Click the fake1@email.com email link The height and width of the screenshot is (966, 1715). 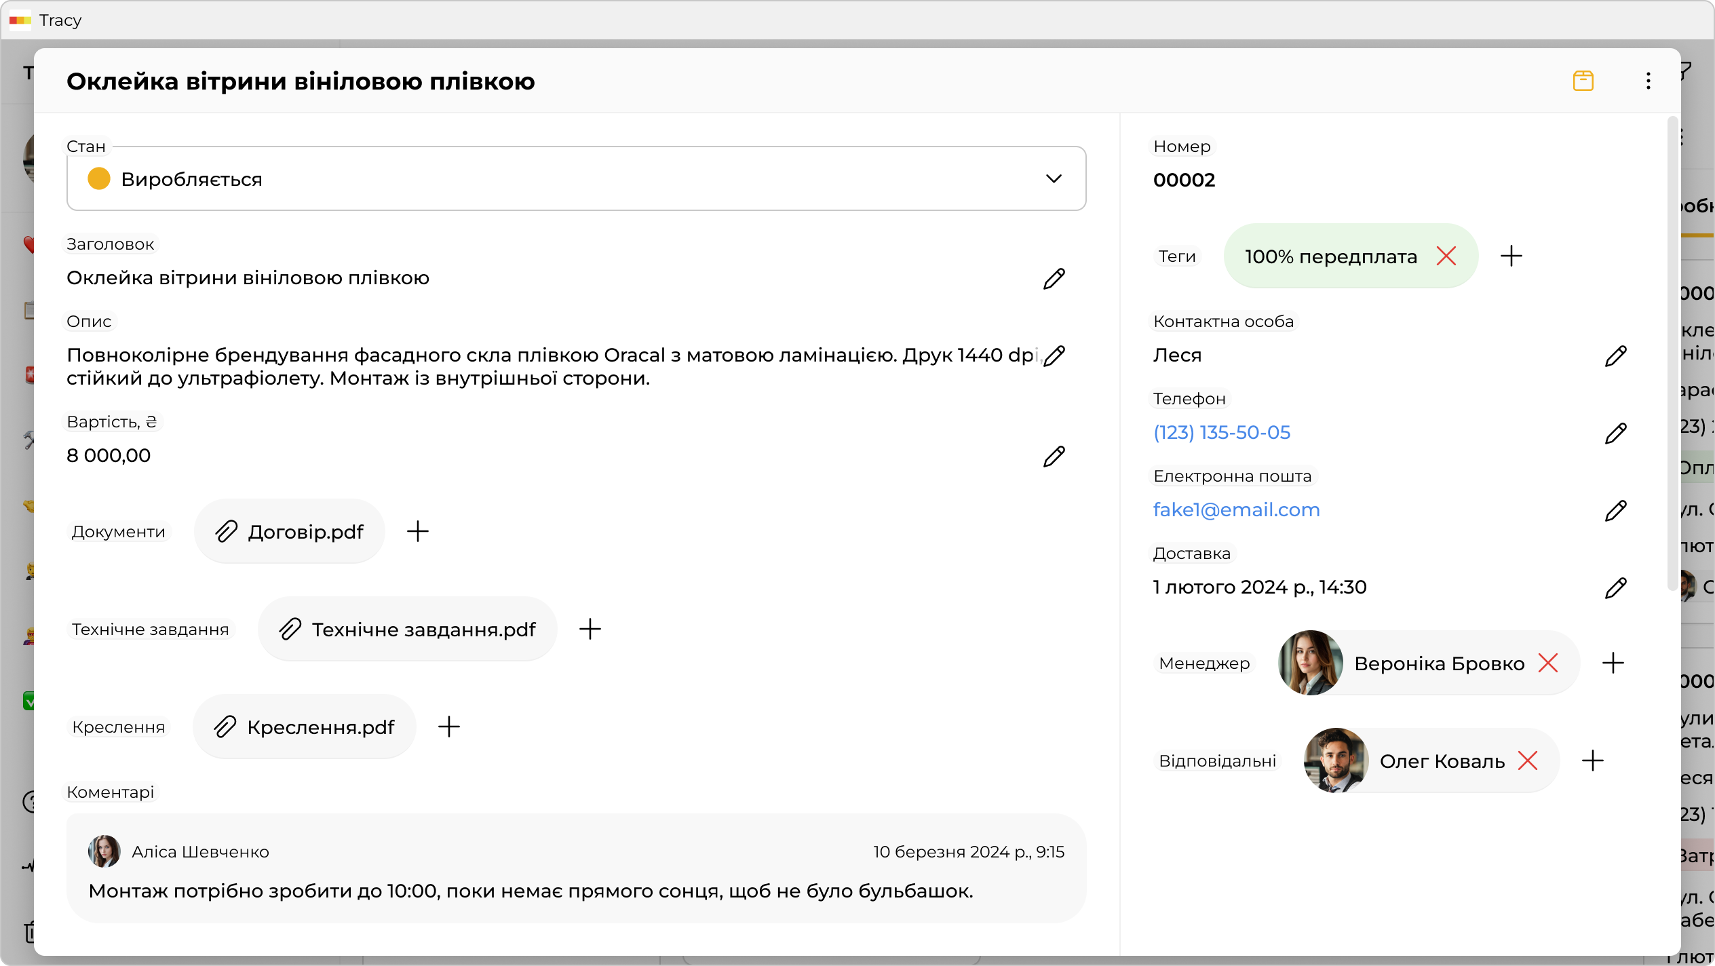coord(1236,510)
